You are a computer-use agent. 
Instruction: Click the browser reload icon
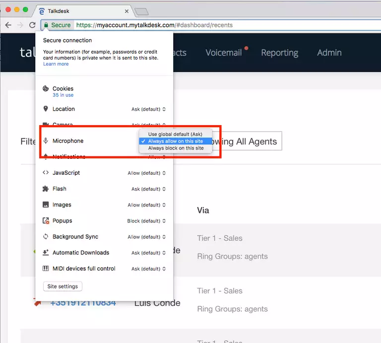pyautogui.click(x=32, y=25)
